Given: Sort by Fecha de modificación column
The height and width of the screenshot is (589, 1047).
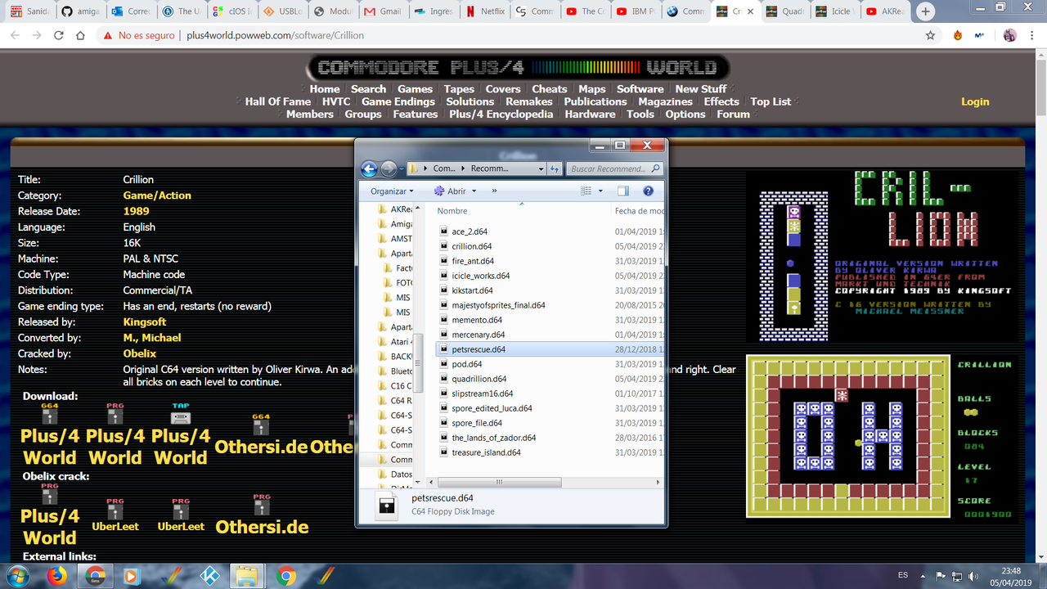Looking at the screenshot, I should [639, 210].
